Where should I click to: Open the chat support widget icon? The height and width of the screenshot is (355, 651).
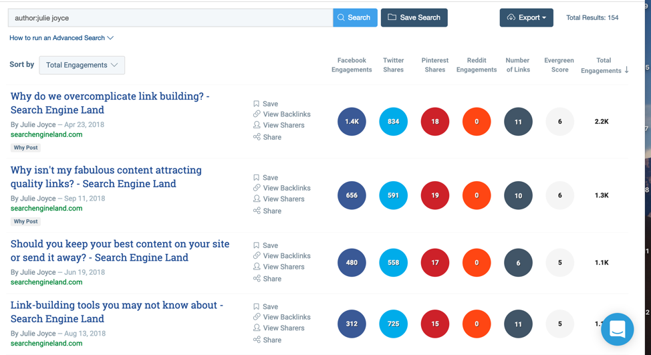pos(617,329)
